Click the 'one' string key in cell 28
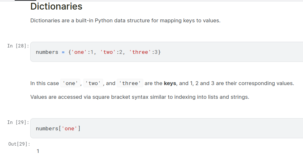The width and height of the screenshot is (303, 166). [79, 52]
